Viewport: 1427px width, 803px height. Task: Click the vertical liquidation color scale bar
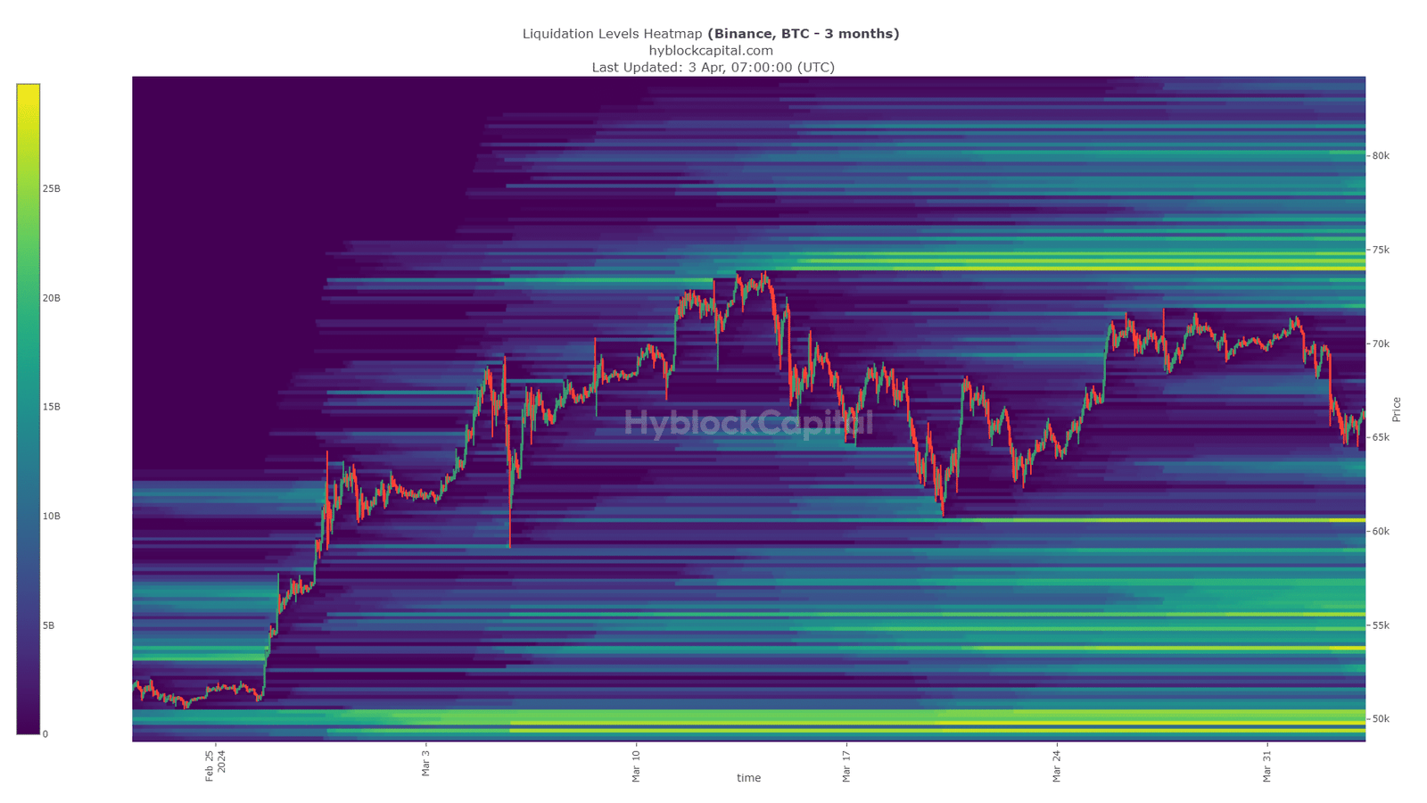(28, 410)
